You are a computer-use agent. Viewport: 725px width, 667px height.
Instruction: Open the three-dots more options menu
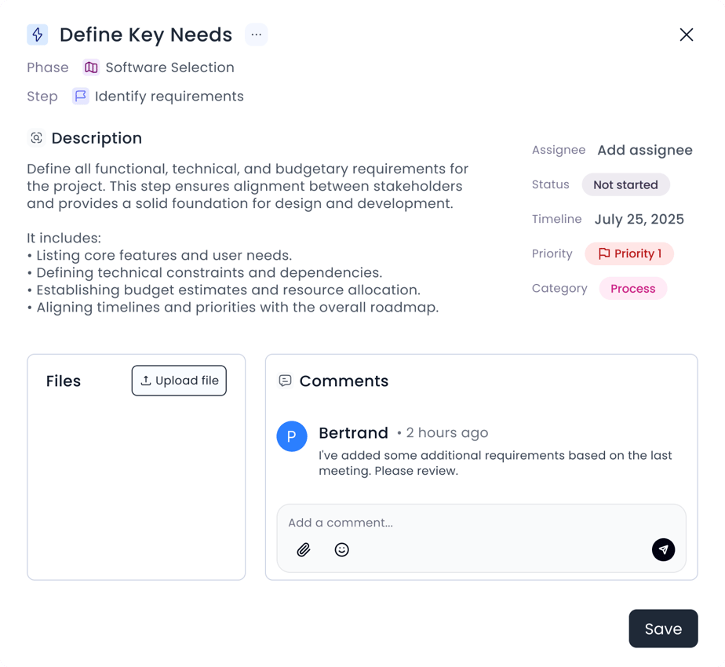pyautogui.click(x=257, y=35)
